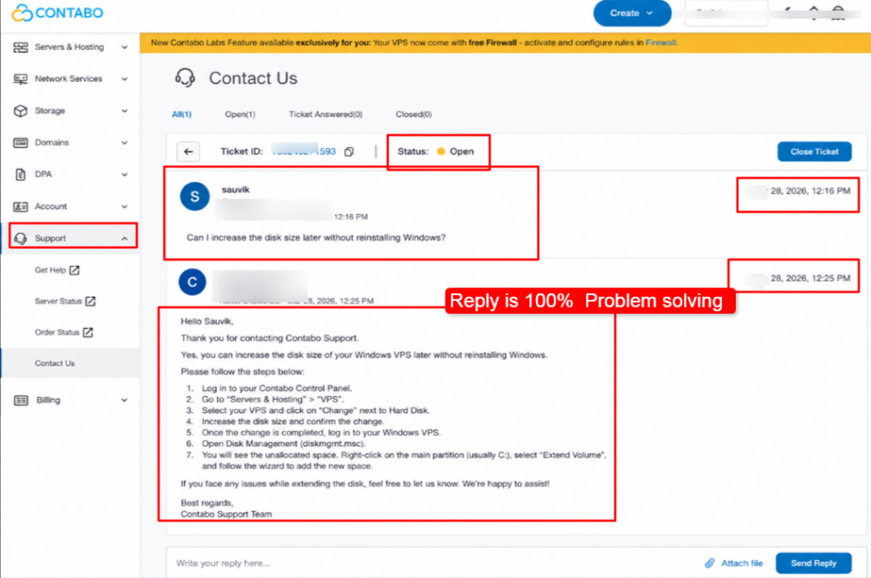Click the question about increasing disk size

(x=316, y=238)
